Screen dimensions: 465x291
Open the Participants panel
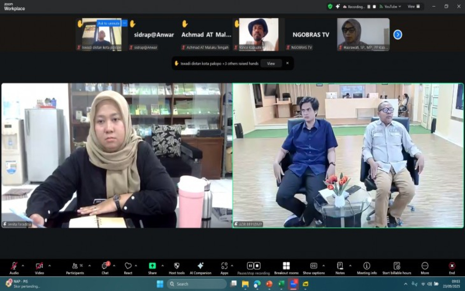coord(75,268)
